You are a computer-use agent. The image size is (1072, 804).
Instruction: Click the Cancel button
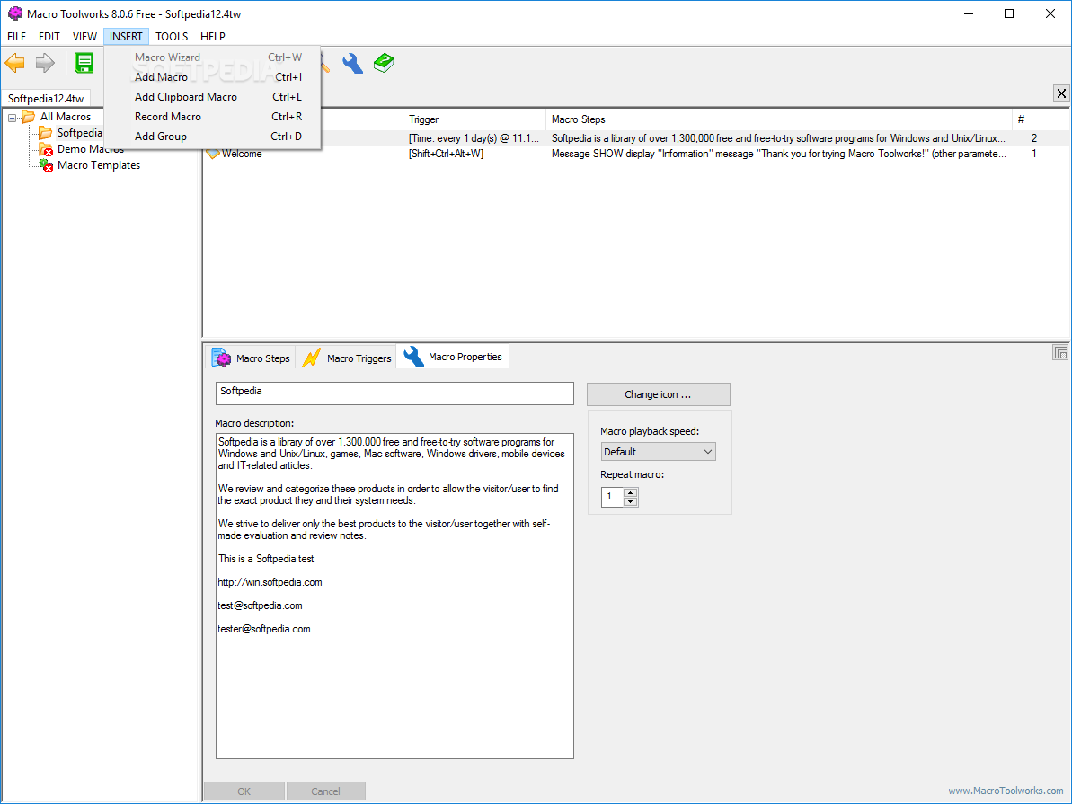point(325,791)
